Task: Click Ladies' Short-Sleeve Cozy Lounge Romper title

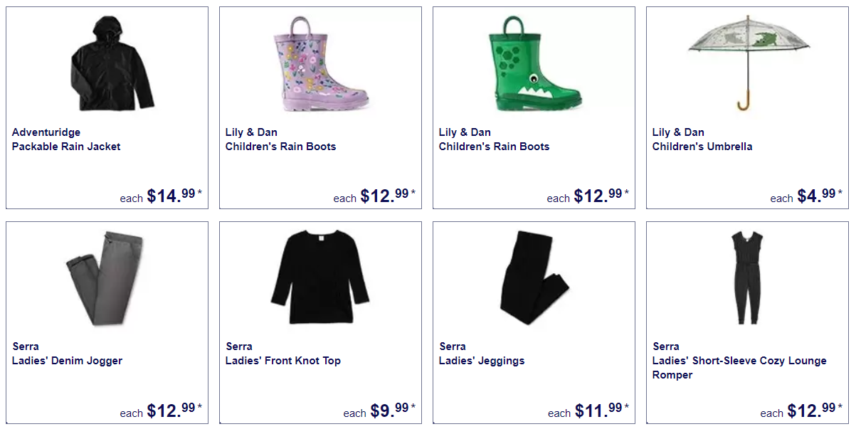Action: [x=739, y=368]
